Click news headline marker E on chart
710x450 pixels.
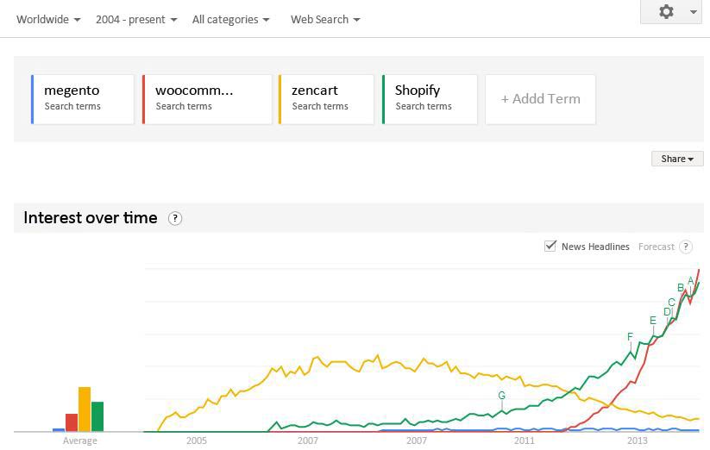(652, 320)
